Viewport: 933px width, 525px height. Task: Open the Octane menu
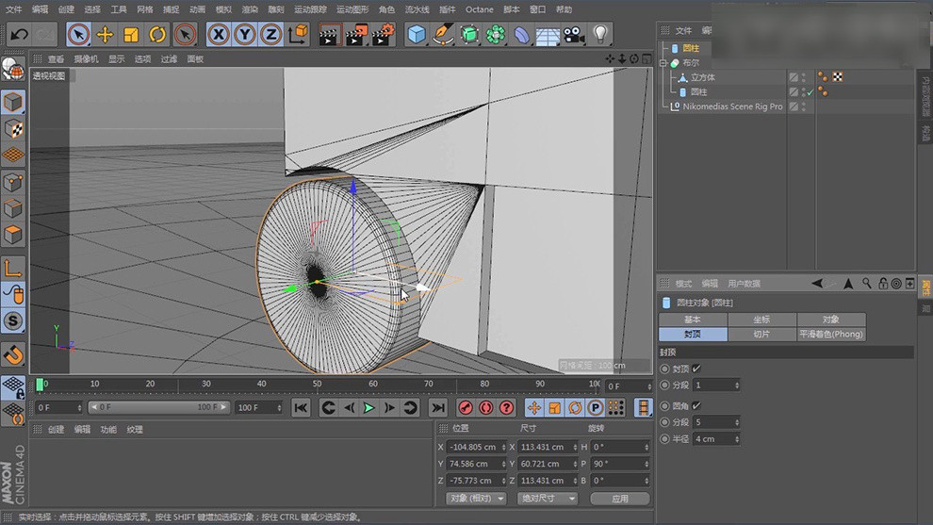[x=479, y=9]
